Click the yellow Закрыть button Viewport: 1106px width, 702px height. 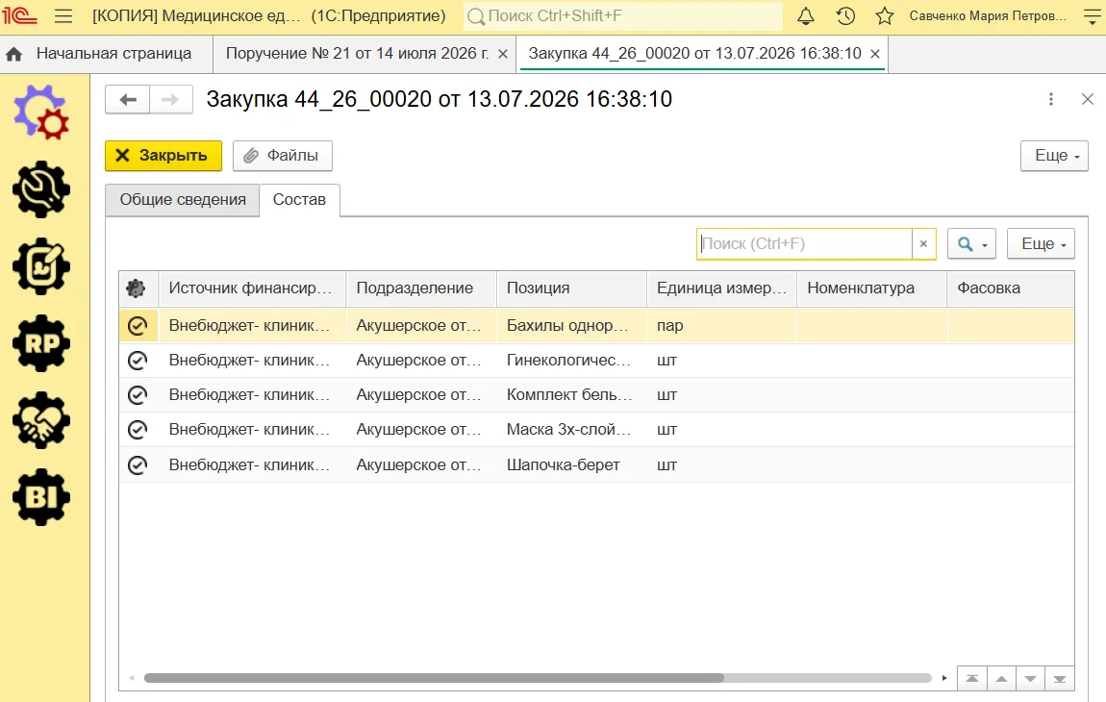click(x=163, y=156)
